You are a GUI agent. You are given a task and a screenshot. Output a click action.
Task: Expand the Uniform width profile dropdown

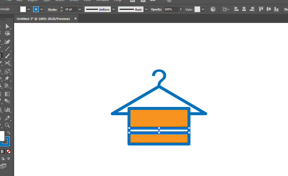[x=113, y=9]
